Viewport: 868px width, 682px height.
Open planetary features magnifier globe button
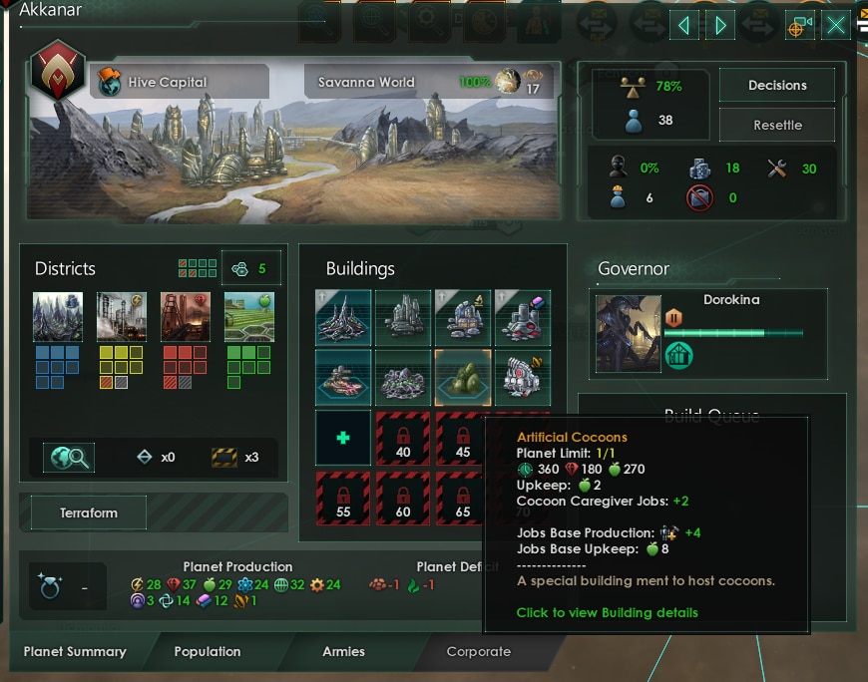point(69,458)
